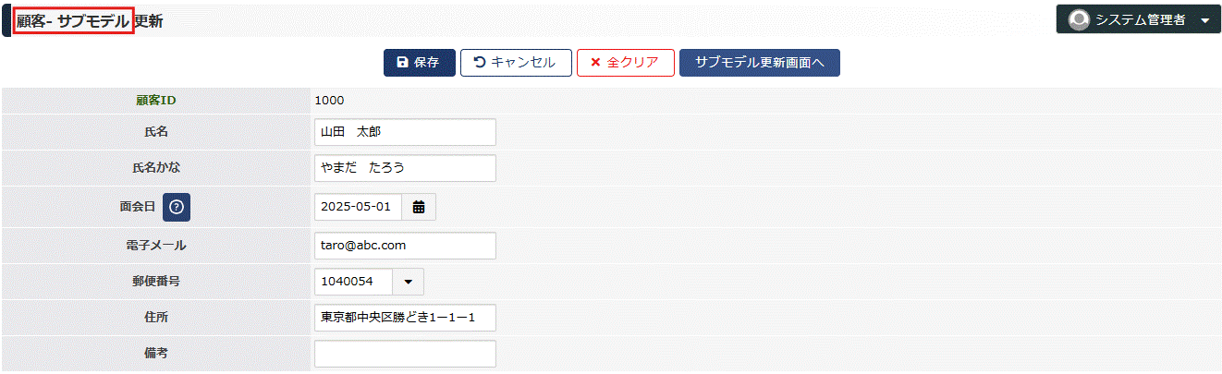The width and height of the screenshot is (1222, 374).
Task: Click the 氏名 input field
Action: tap(405, 132)
